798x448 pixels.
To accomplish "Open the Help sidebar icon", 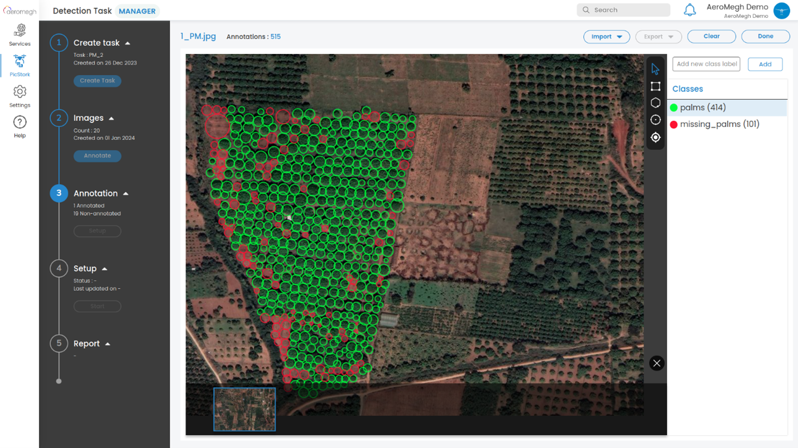I will [x=20, y=126].
